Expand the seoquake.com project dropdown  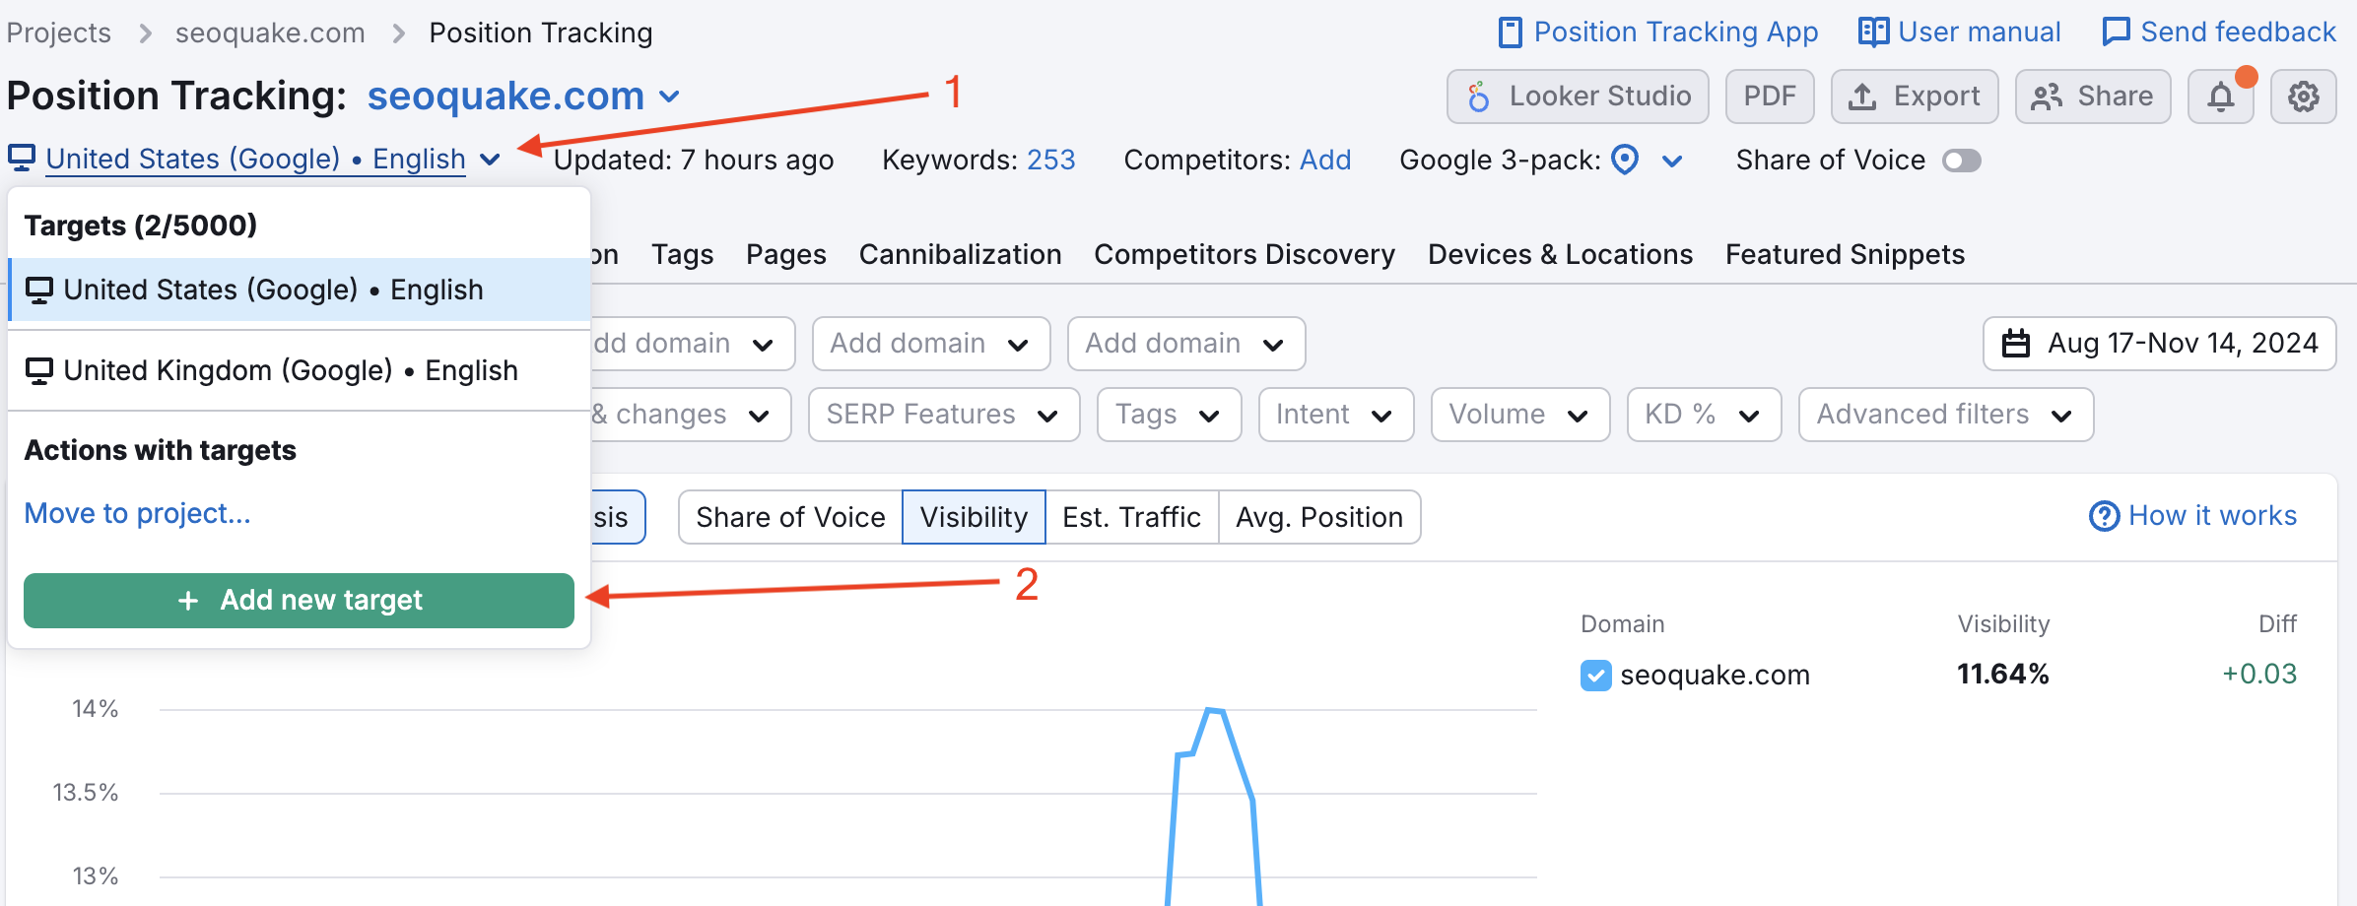(x=524, y=97)
